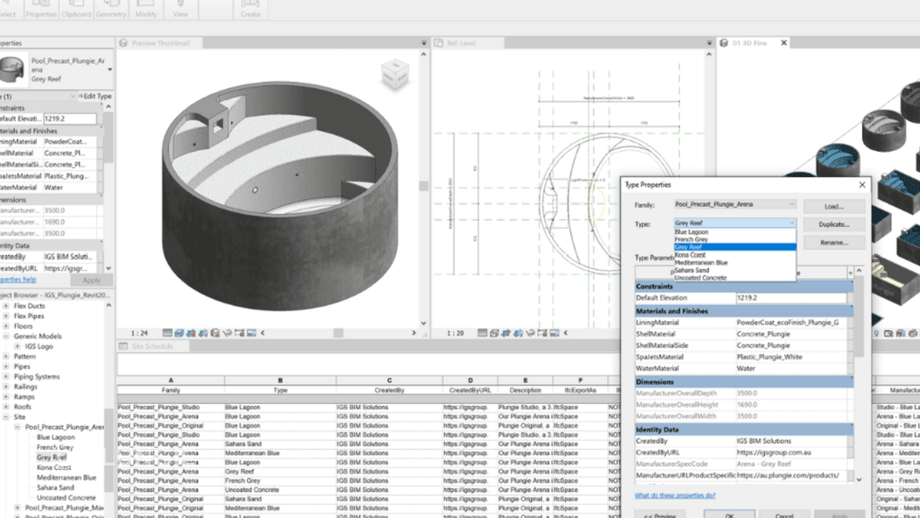Expand the Flex Ducts tree node
The width and height of the screenshot is (920, 518).
[6, 306]
